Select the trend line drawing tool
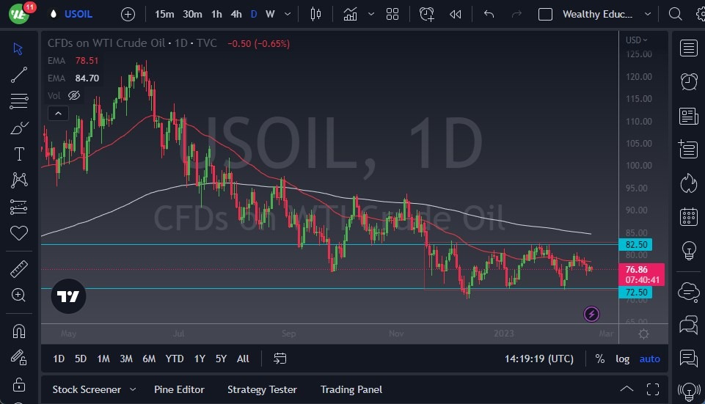The width and height of the screenshot is (705, 404). click(19, 75)
